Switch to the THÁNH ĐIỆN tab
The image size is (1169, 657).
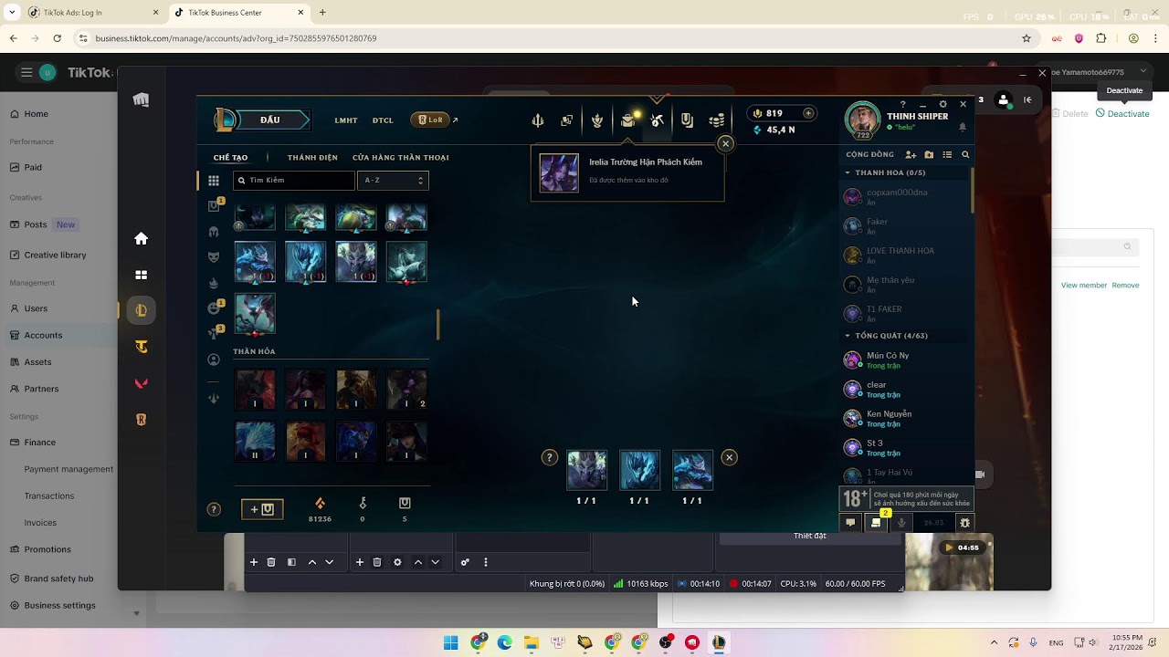coord(312,158)
